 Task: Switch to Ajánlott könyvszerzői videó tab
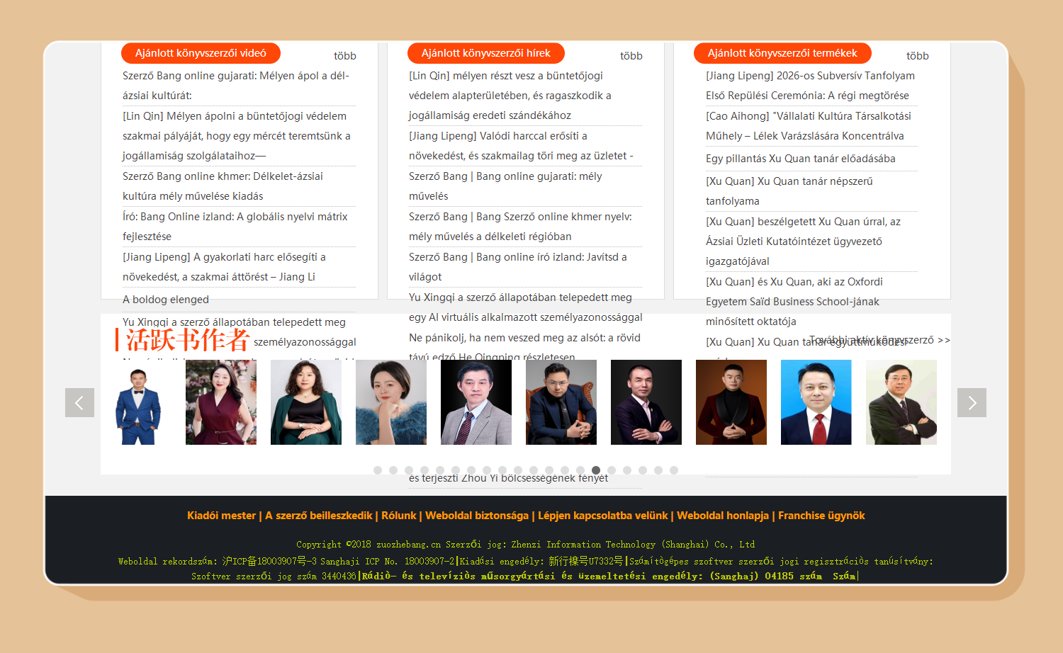point(201,53)
